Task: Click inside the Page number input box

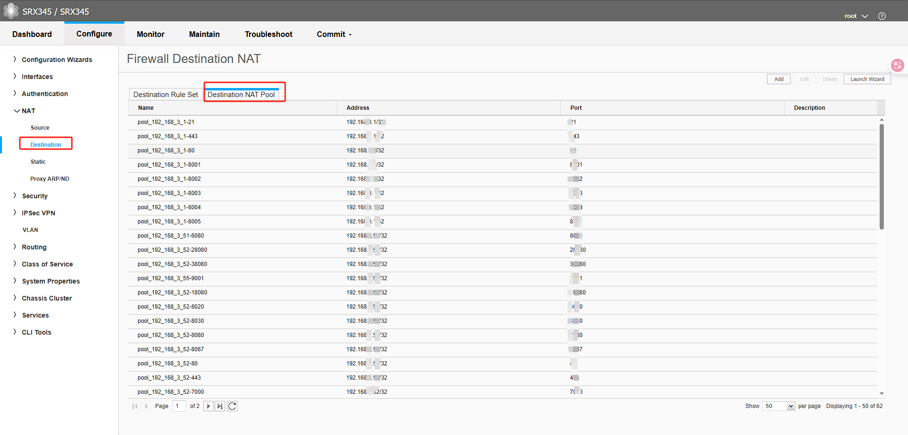Action: pyautogui.click(x=179, y=406)
